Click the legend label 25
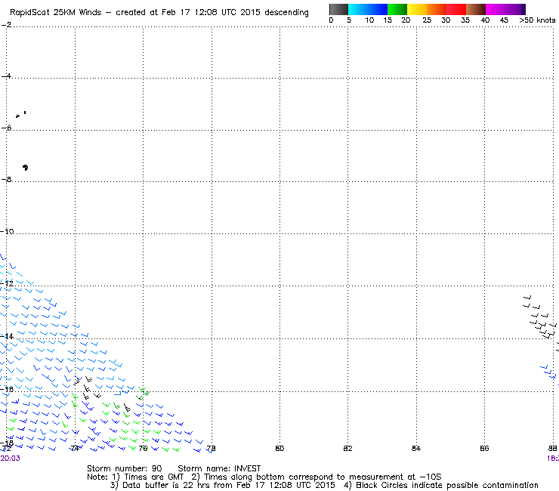 [427, 20]
